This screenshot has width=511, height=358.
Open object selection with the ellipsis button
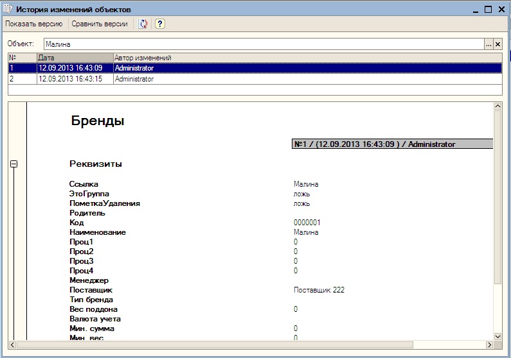pos(489,44)
